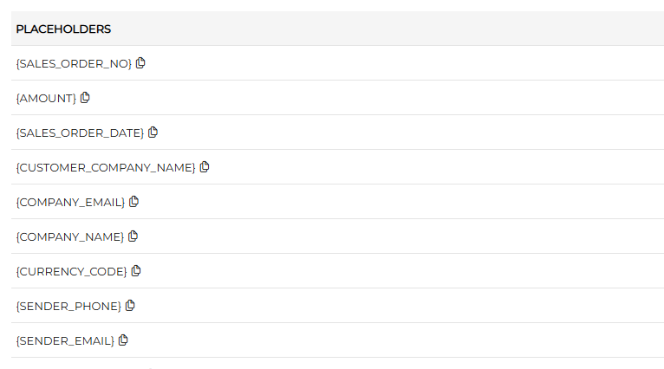The image size is (664, 369).
Task: Click the PLACEHOLDERS column header
Action: point(63,29)
